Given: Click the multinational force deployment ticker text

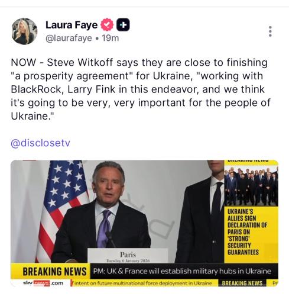Looking at the screenshot, I should click(141, 283).
